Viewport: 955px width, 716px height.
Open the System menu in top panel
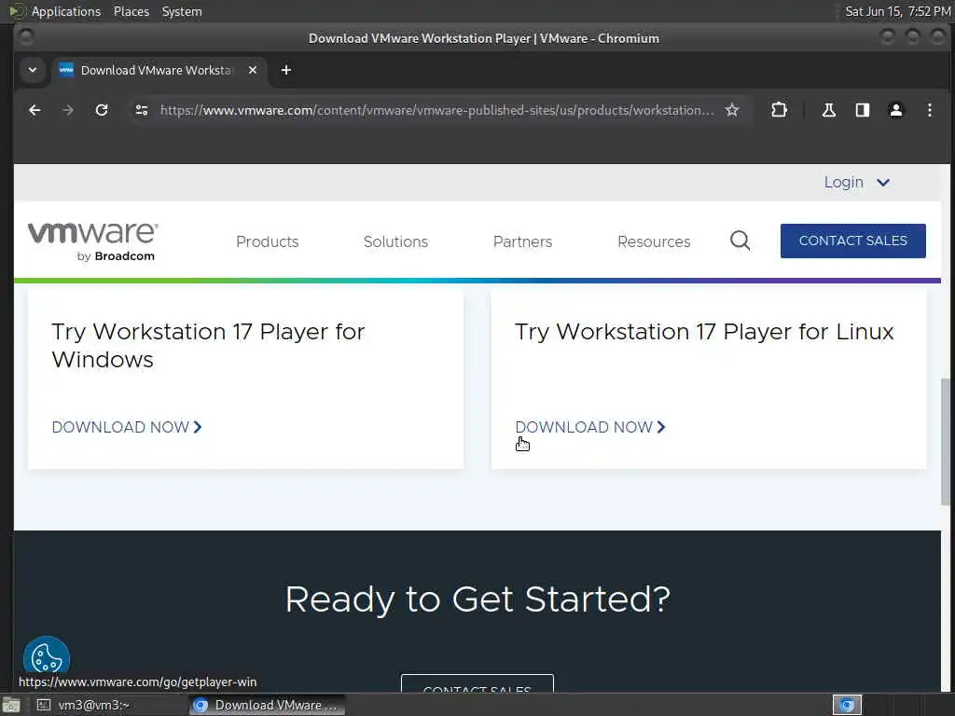click(182, 11)
